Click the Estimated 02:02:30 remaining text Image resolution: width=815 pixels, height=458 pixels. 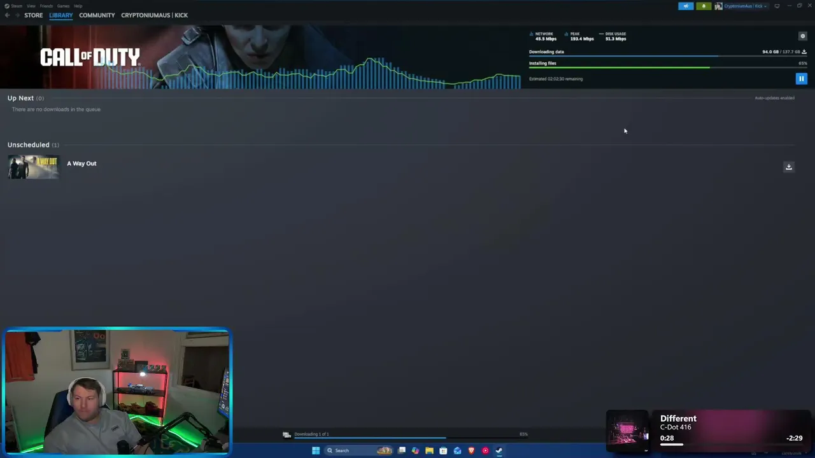click(556, 79)
